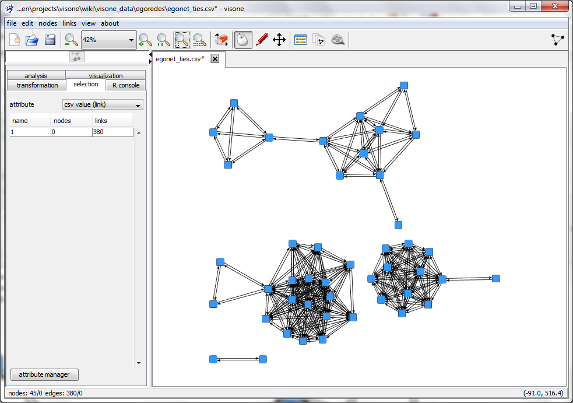This screenshot has width=573, height=403.
Task: Select the red pencil edit tool
Action: tap(261, 40)
